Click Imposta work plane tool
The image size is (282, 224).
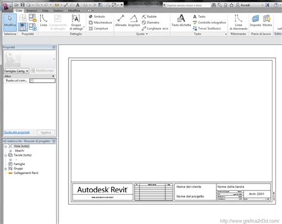click(x=255, y=21)
